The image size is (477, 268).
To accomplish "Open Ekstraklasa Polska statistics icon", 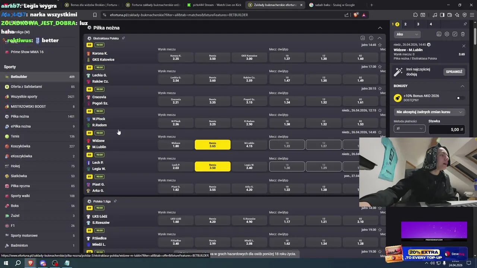I will (x=363, y=38).
